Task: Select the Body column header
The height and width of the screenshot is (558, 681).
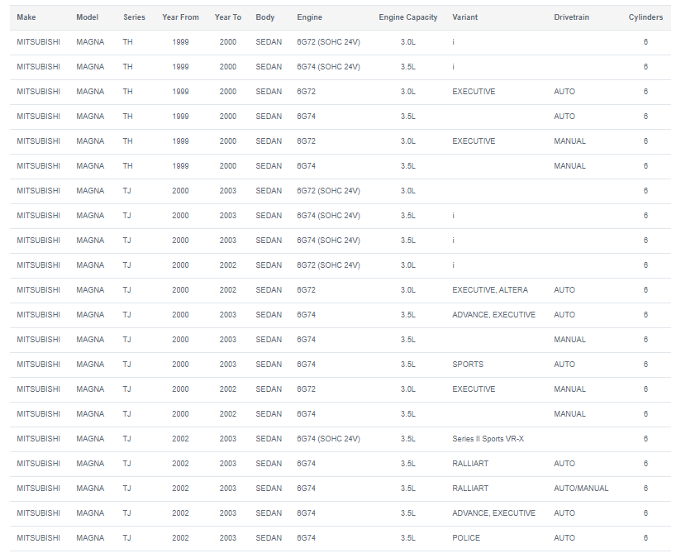Action: tap(265, 17)
